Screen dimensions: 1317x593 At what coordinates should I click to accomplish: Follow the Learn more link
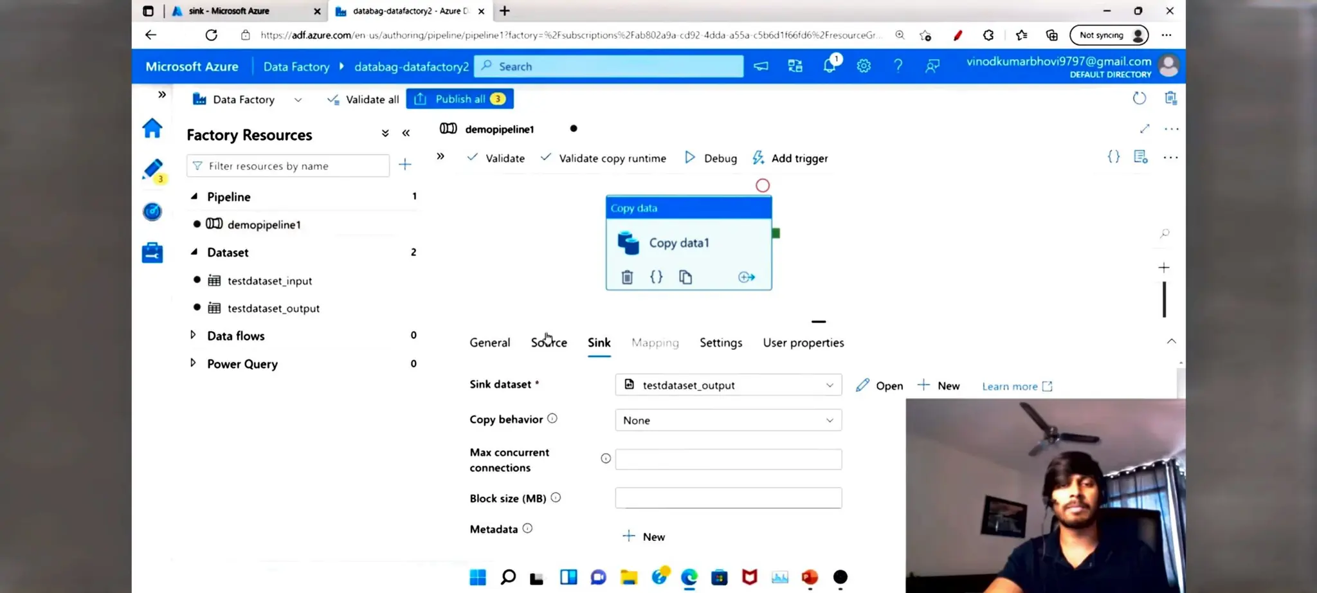[1017, 386]
